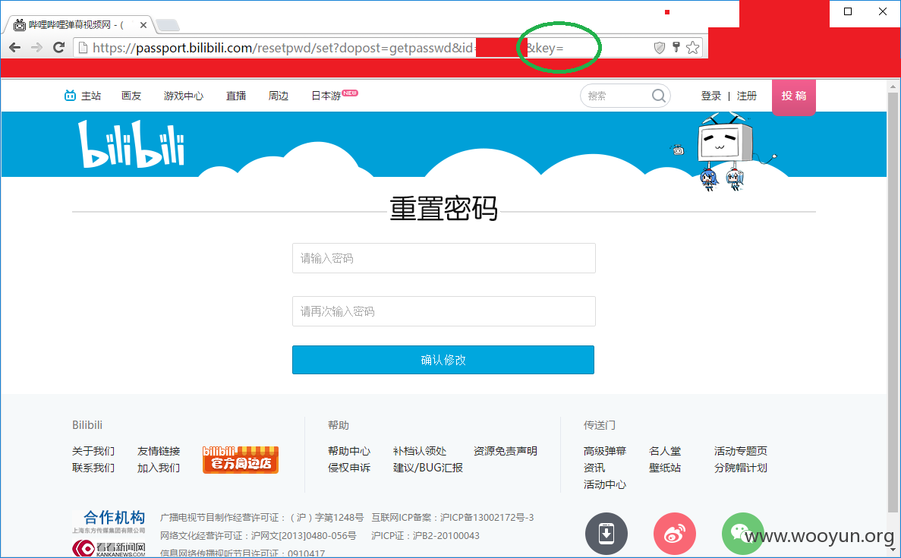Click the bilibili logo in banner
The image size is (901, 558).
[x=131, y=143]
